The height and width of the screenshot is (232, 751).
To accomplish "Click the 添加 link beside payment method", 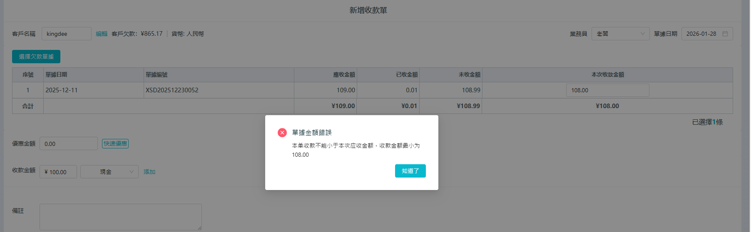I will (x=149, y=172).
